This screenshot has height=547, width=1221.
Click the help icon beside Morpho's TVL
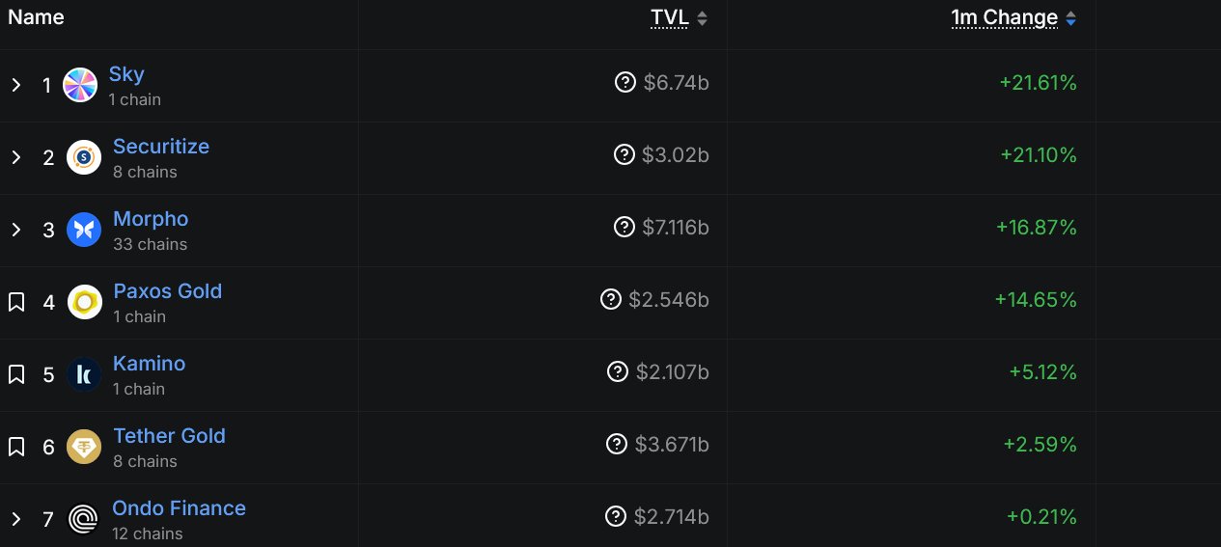[x=624, y=227]
